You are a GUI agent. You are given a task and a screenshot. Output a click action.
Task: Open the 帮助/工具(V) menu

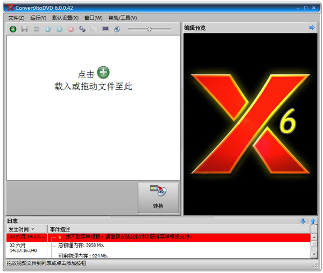click(x=123, y=18)
